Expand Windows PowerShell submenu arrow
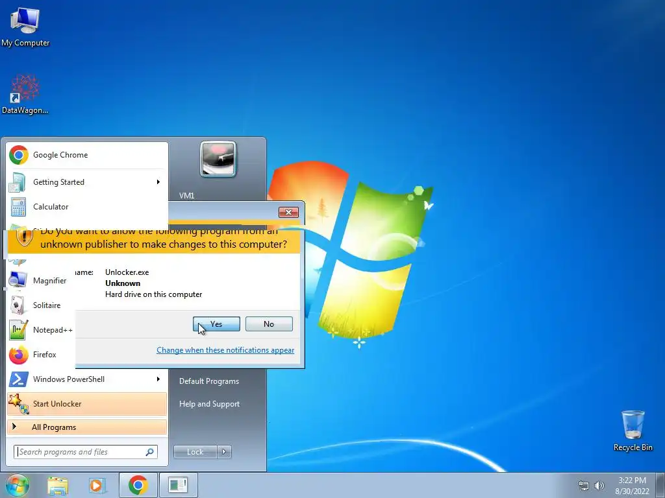Image resolution: width=665 pixels, height=498 pixels. [158, 379]
